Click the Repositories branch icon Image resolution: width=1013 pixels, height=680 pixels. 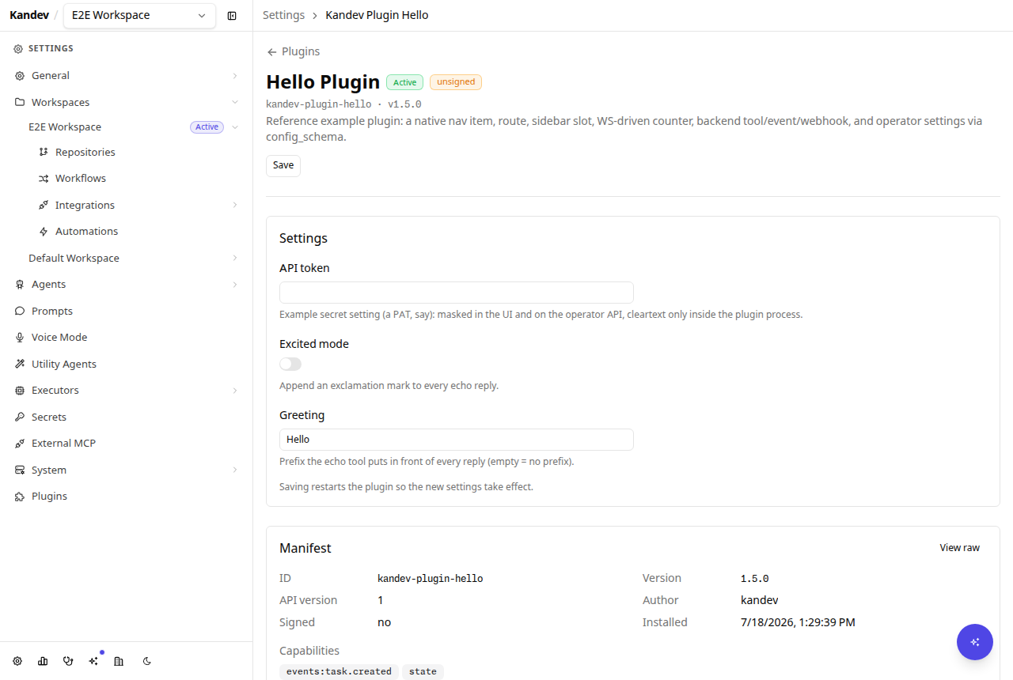click(x=44, y=152)
